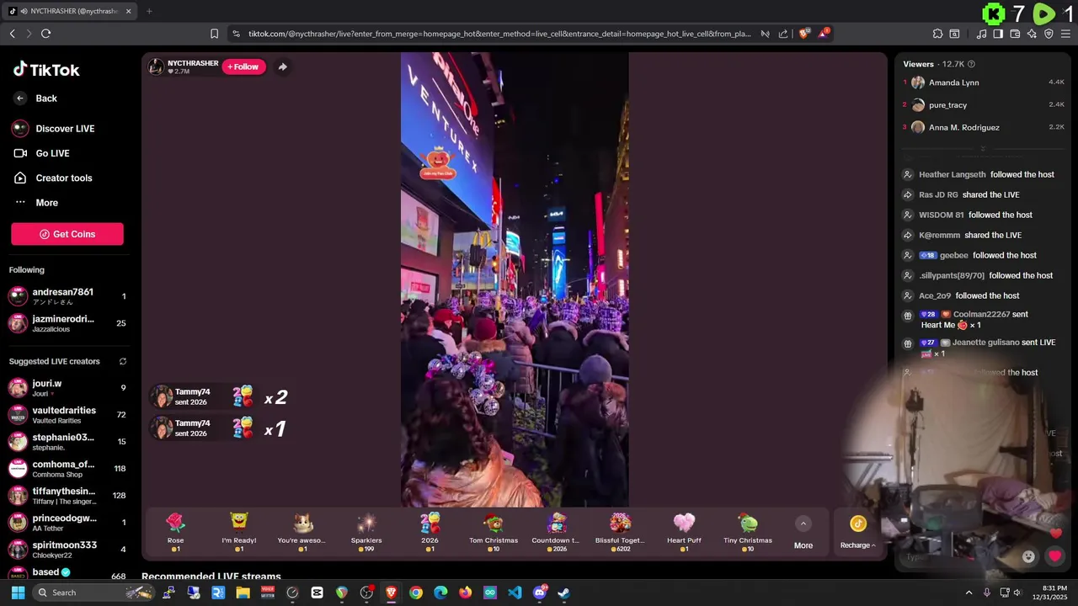Open princeodogw... AA Tether live
The height and width of the screenshot is (606, 1078).
click(x=67, y=522)
